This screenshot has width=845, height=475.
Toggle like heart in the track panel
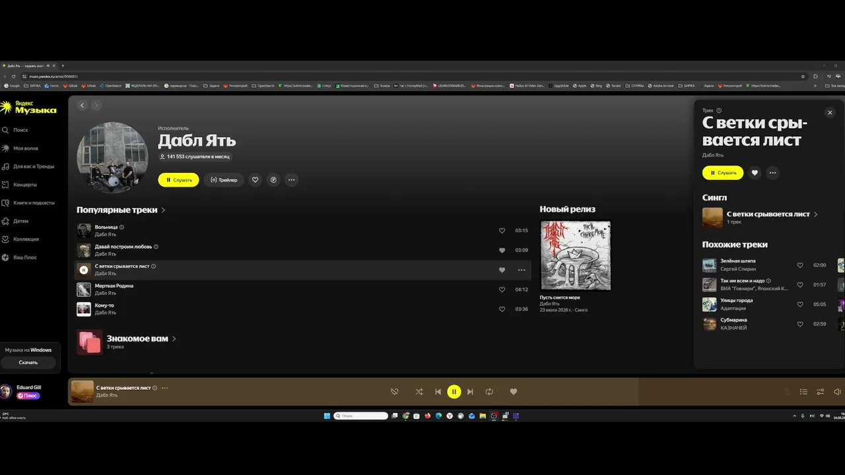point(755,173)
